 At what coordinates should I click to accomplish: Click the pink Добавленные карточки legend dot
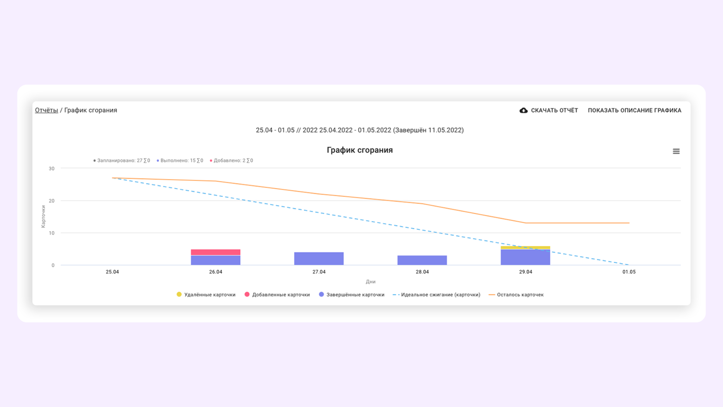[x=247, y=294]
